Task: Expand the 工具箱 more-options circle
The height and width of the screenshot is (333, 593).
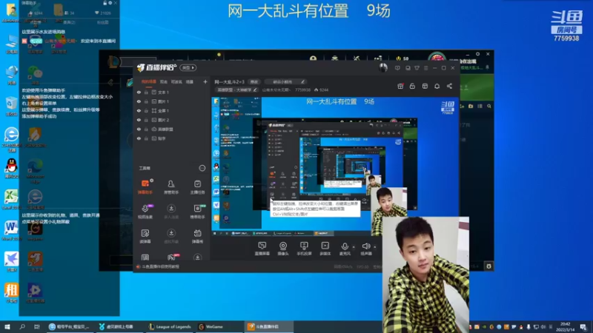Action: tap(202, 168)
